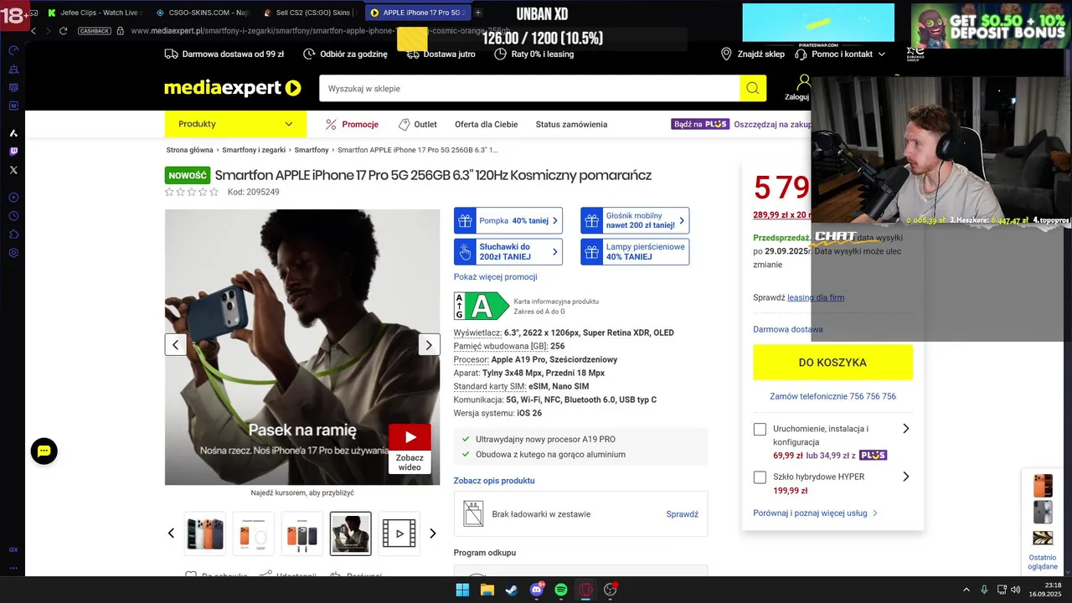The width and height of the screenshot is (1072, 603).
Task: Expand Porównaj i poznaj więcej usług
Action: click(x=815, y=513)
